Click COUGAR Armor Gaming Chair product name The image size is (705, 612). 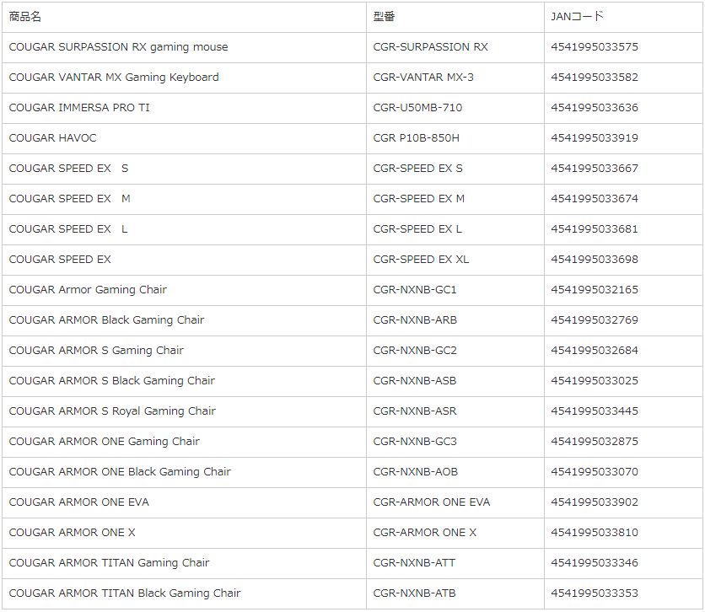click(x=88, y=290)
